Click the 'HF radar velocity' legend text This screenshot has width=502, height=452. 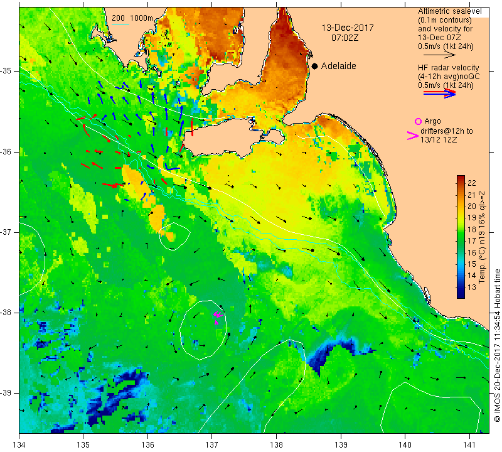[x=448, y=68]
